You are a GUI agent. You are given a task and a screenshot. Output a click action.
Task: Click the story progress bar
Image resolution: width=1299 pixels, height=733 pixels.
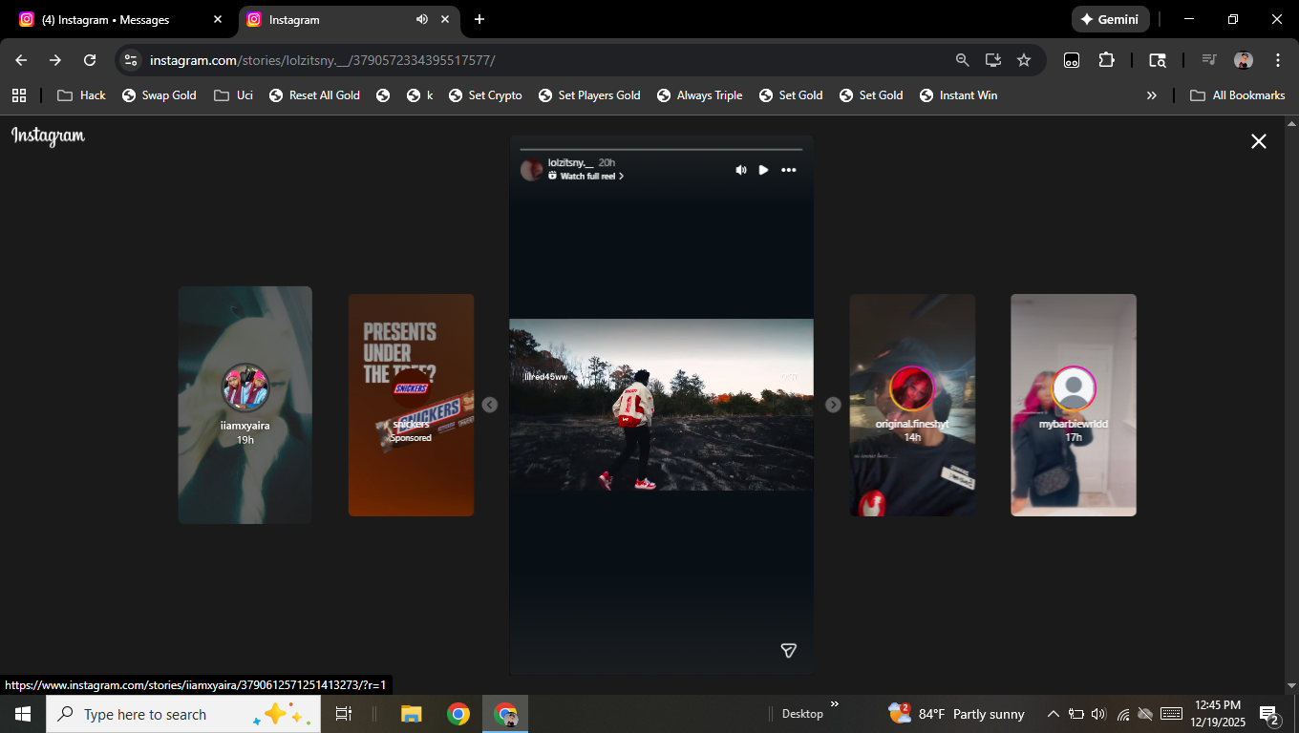[661, 149]
